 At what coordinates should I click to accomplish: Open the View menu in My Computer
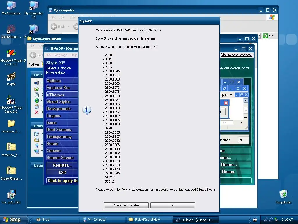72,17
